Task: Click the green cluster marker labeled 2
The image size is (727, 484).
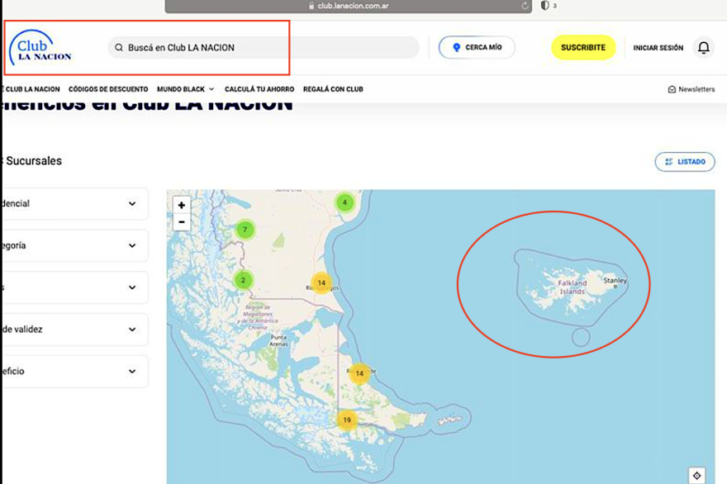Action: [x=243, y=280]
